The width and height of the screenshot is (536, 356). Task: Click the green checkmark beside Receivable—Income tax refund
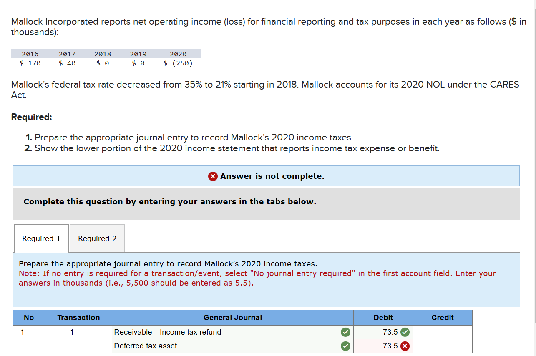[345, 332]
